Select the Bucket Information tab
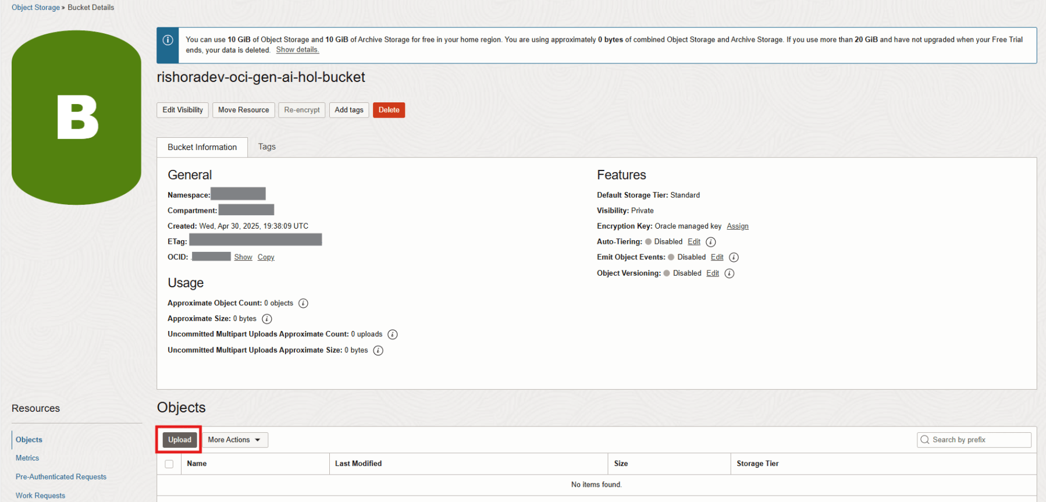Image resolution: width=1046 pixels, height=502 pixels. pyautogui.click(x=202, y=147)
